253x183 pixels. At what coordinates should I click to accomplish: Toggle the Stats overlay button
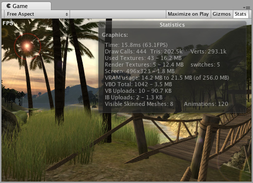240,14
